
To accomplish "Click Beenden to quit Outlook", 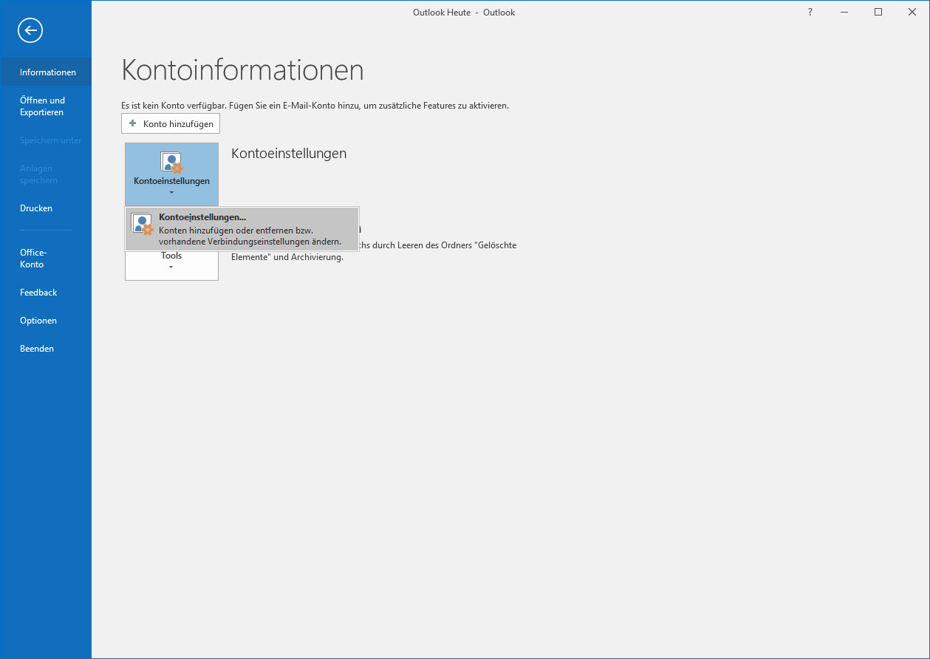I will click(37, 349).
